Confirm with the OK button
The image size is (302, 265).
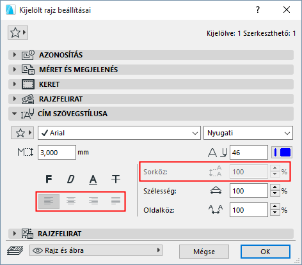coord(266,252)
